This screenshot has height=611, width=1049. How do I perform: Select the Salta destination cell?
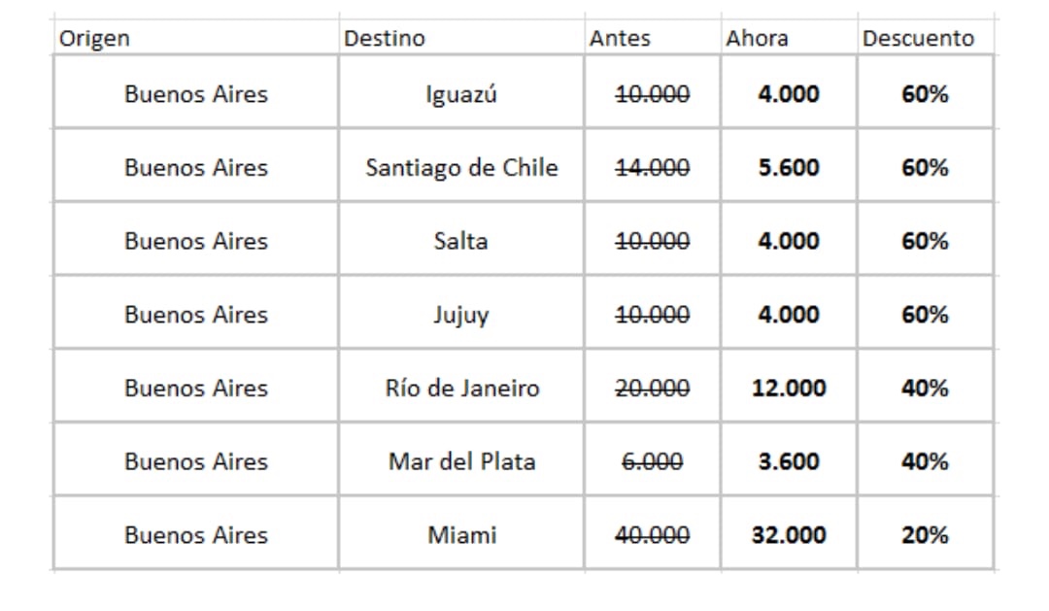(461, 239)
